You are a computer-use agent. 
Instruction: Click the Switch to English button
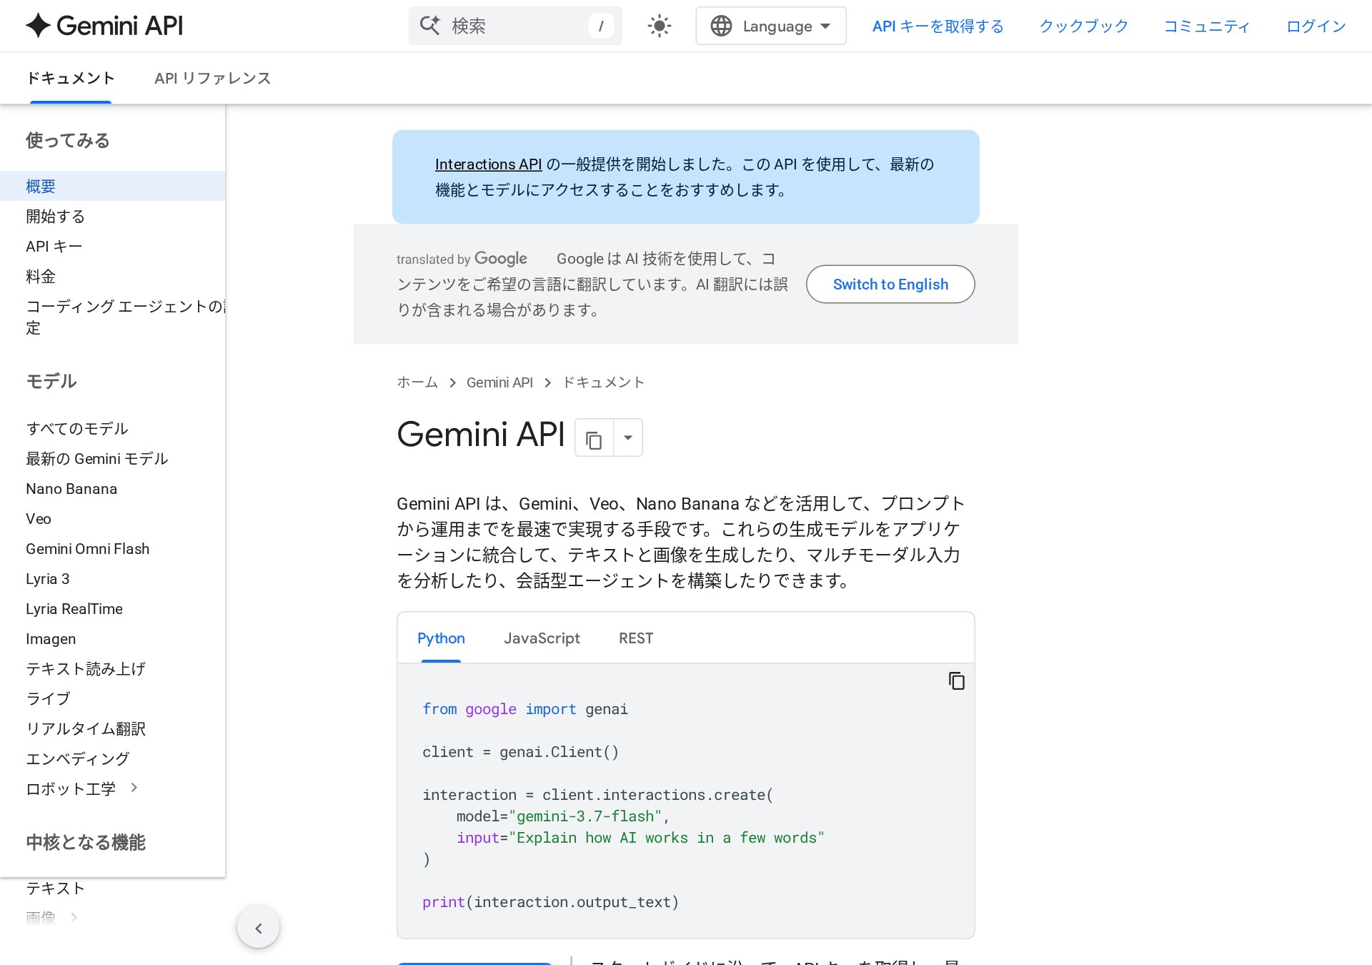coord(890,284)
